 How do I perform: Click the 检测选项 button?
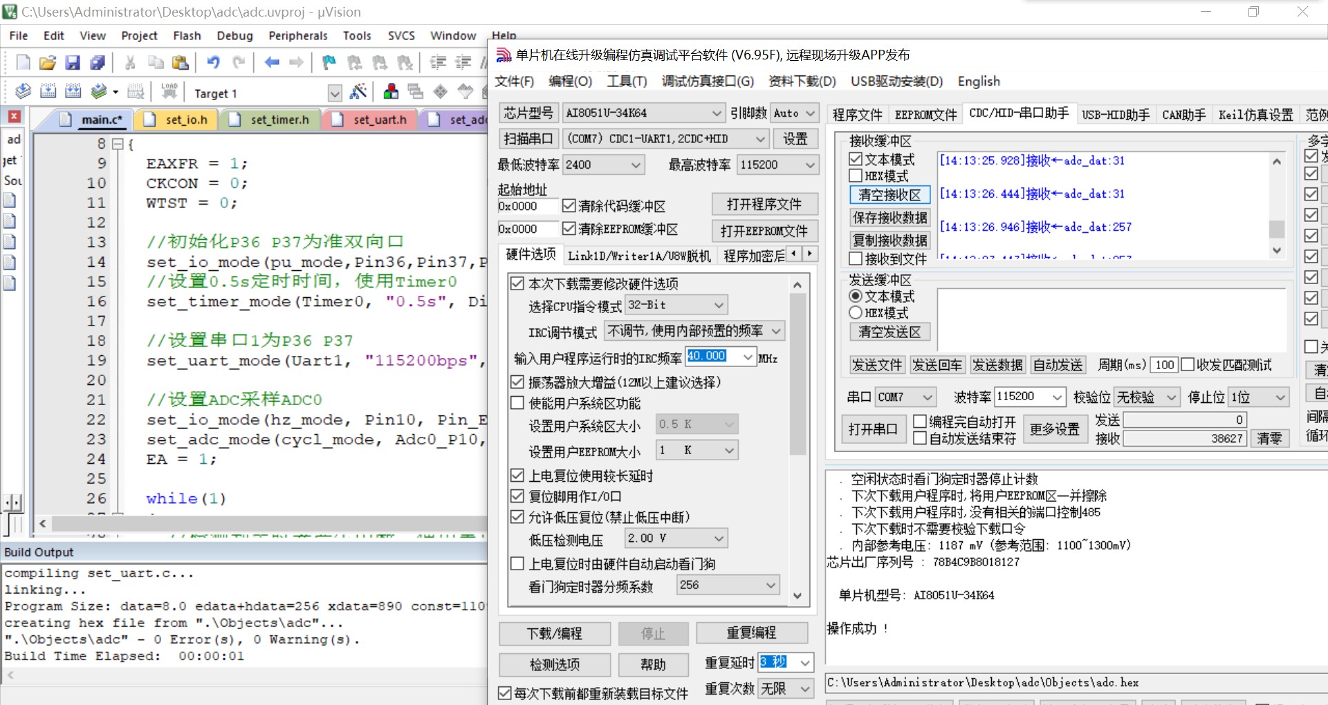coord(555,665)
